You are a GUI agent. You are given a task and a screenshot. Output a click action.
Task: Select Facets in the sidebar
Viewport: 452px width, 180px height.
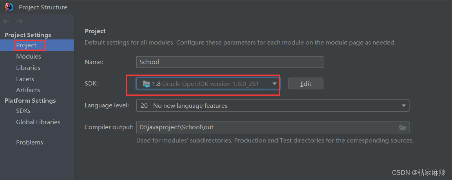[25, 79]
